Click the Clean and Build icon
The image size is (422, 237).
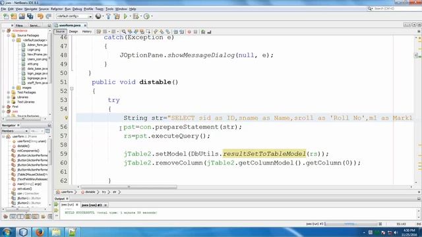[x=117, y=16]
